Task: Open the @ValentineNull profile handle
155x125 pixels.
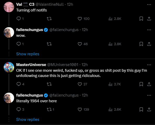Action: (x=49, y=4)
